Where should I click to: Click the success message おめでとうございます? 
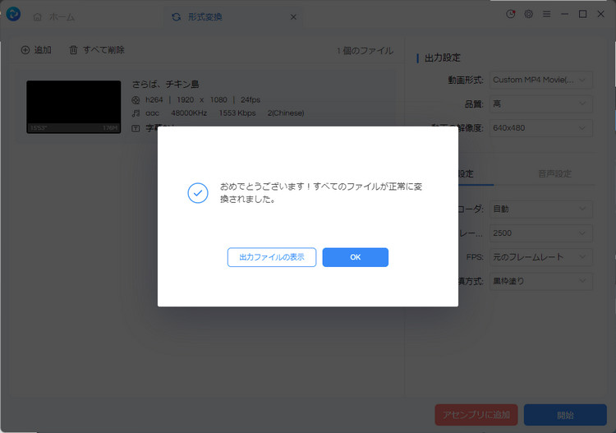point(320,192)
